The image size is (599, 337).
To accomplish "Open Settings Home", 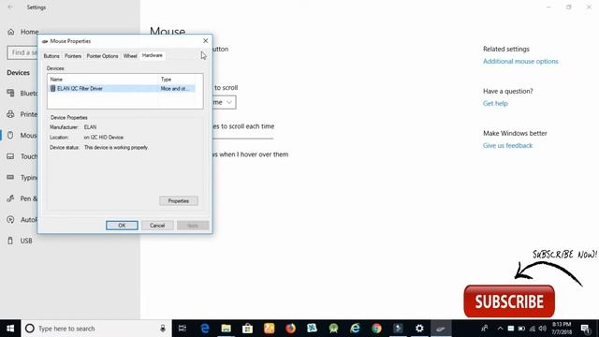I will coord(22,32).
